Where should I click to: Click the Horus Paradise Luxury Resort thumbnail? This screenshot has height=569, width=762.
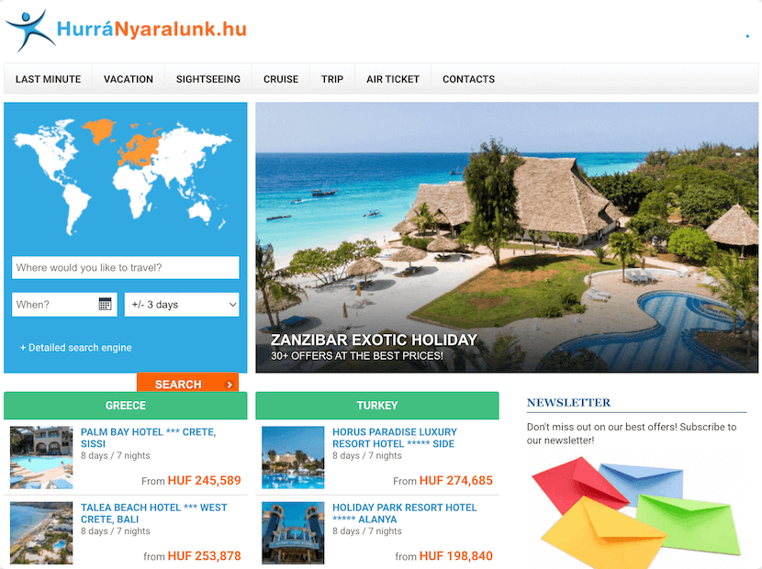(x=293, y=457)
